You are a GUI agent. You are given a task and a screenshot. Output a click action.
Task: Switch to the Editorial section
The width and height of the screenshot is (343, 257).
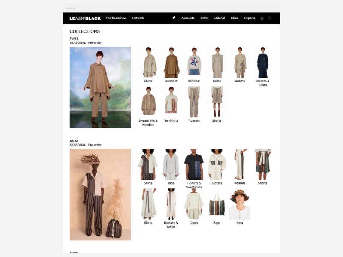click(219, 18)
